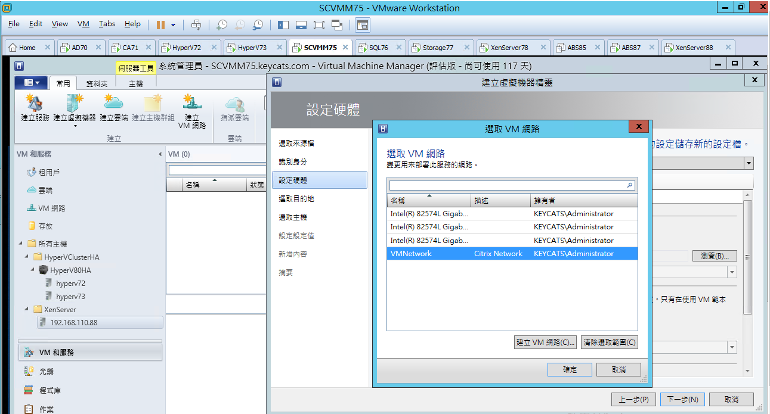Open the 程式庫 workspace

[90, 390]
